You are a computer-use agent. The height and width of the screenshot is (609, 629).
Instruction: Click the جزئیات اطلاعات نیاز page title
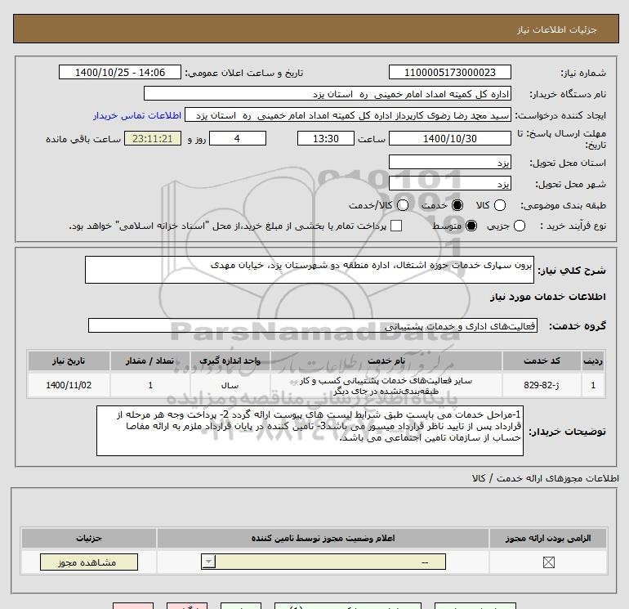point(557,29)
